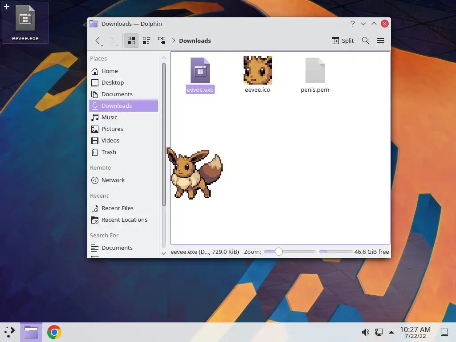Open the search magnifier in Dolphin

366,41
